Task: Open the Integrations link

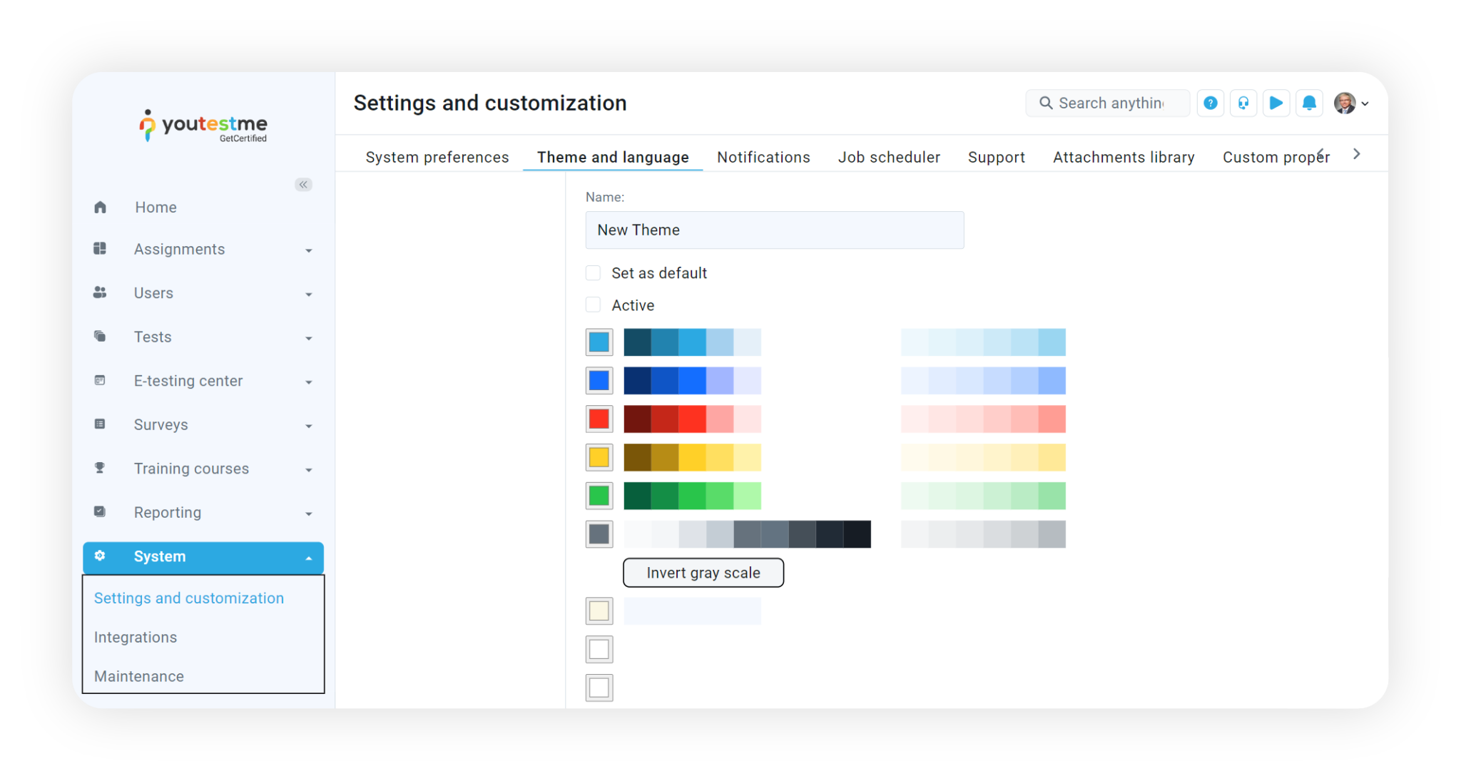Action: (136, 637)
